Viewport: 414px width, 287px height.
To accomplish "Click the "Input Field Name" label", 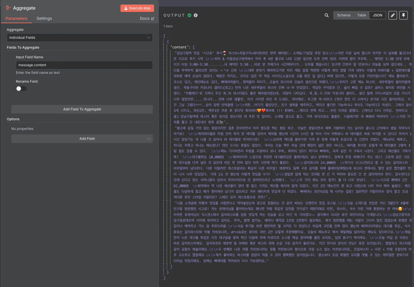I will [x=29, y=57].
